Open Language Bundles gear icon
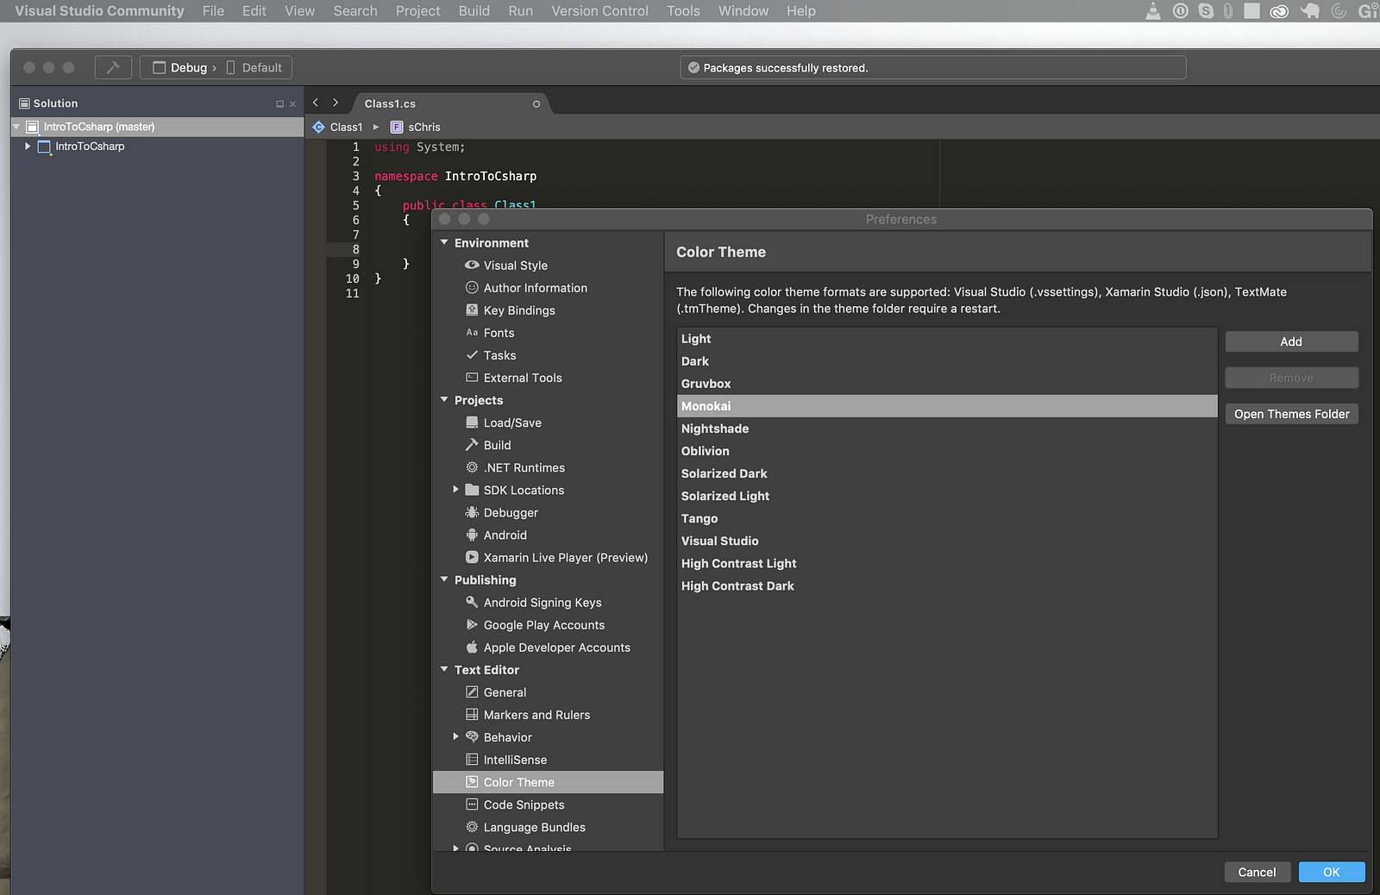1380x895 pixels. tap(472, 826)
